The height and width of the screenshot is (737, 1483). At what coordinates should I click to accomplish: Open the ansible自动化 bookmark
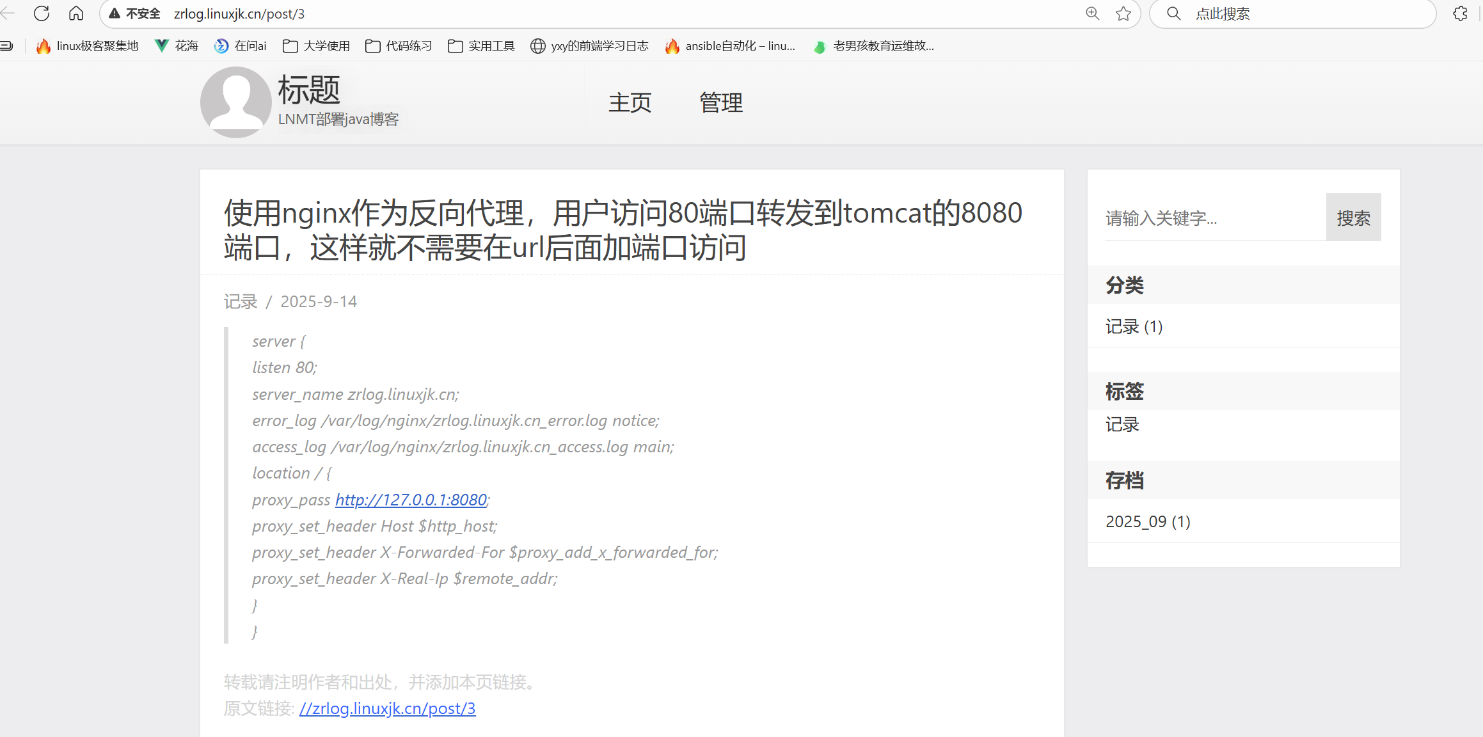tap(730, 46)
